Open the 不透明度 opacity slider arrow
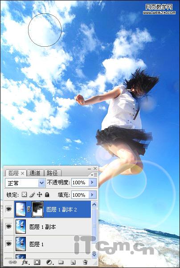Viewport: 180px width, 268px height. tap(92, 183)
